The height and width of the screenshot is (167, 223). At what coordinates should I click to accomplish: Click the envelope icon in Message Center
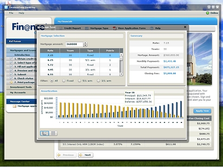(14, 106)
